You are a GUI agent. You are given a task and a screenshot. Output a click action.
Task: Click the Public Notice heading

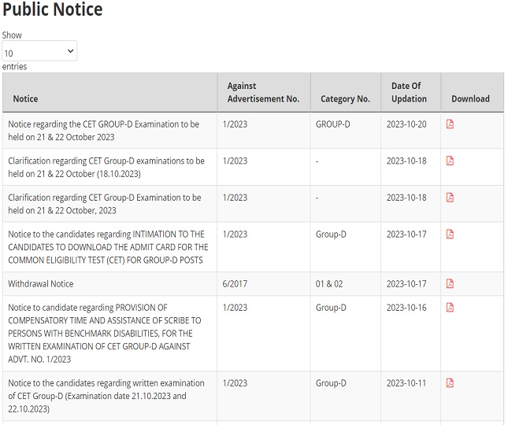[52, 9]
